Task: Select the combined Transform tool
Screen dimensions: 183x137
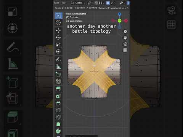Action: [x=58, y=51]
